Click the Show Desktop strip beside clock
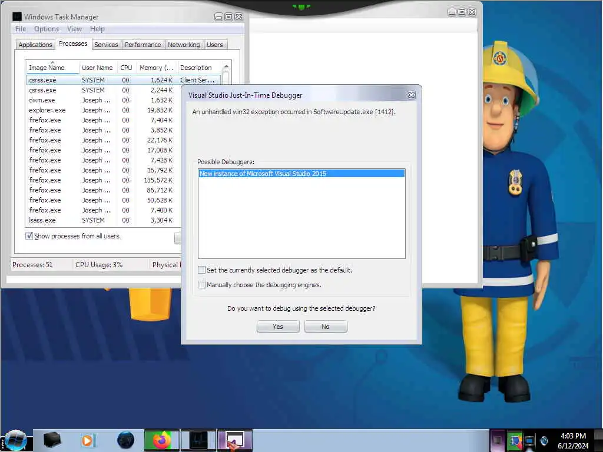The width and height of the screenshot is (603, 452). pos(598,440)
